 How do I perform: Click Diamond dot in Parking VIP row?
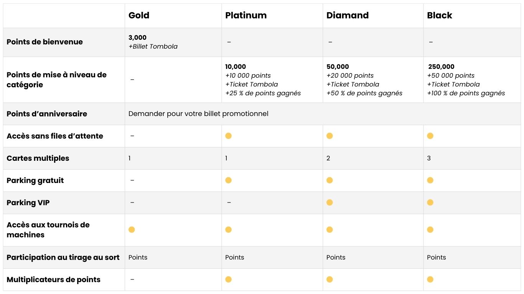point(330,203)
